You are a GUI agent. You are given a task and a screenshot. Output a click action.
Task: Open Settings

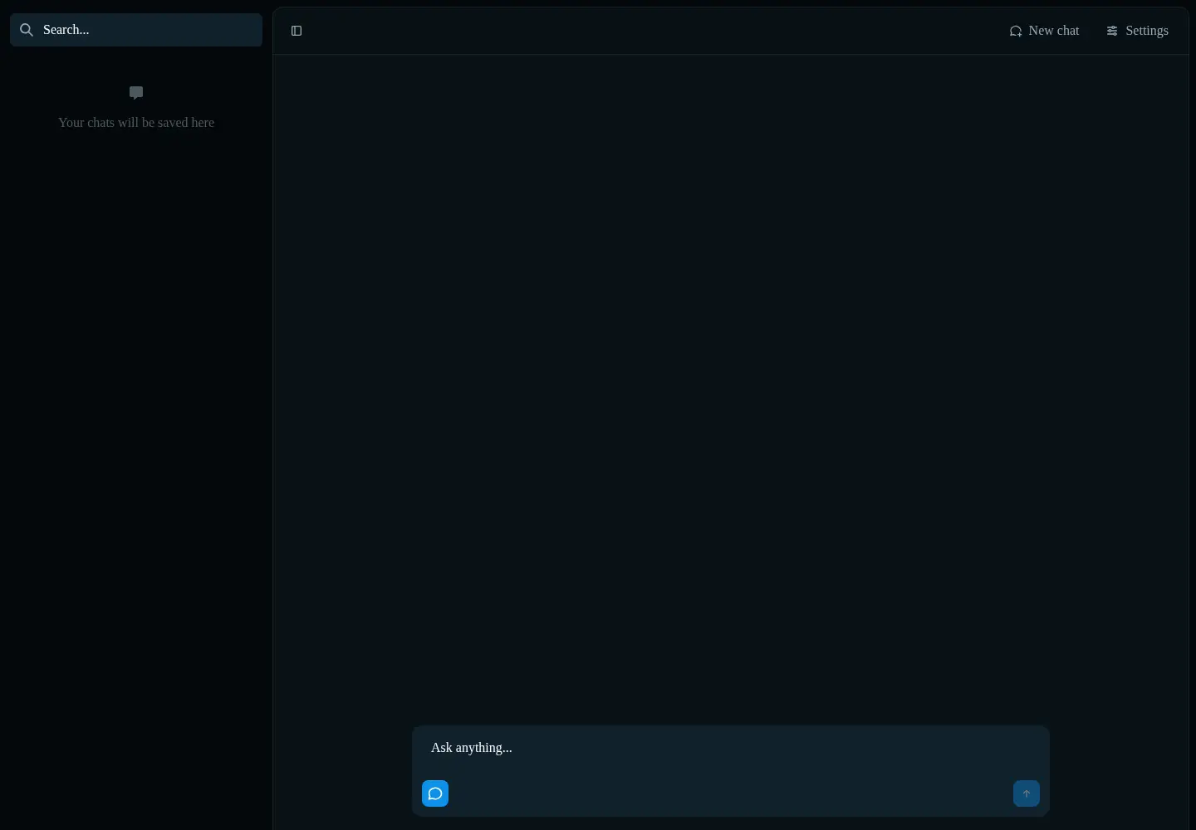tap(1137, 31)
